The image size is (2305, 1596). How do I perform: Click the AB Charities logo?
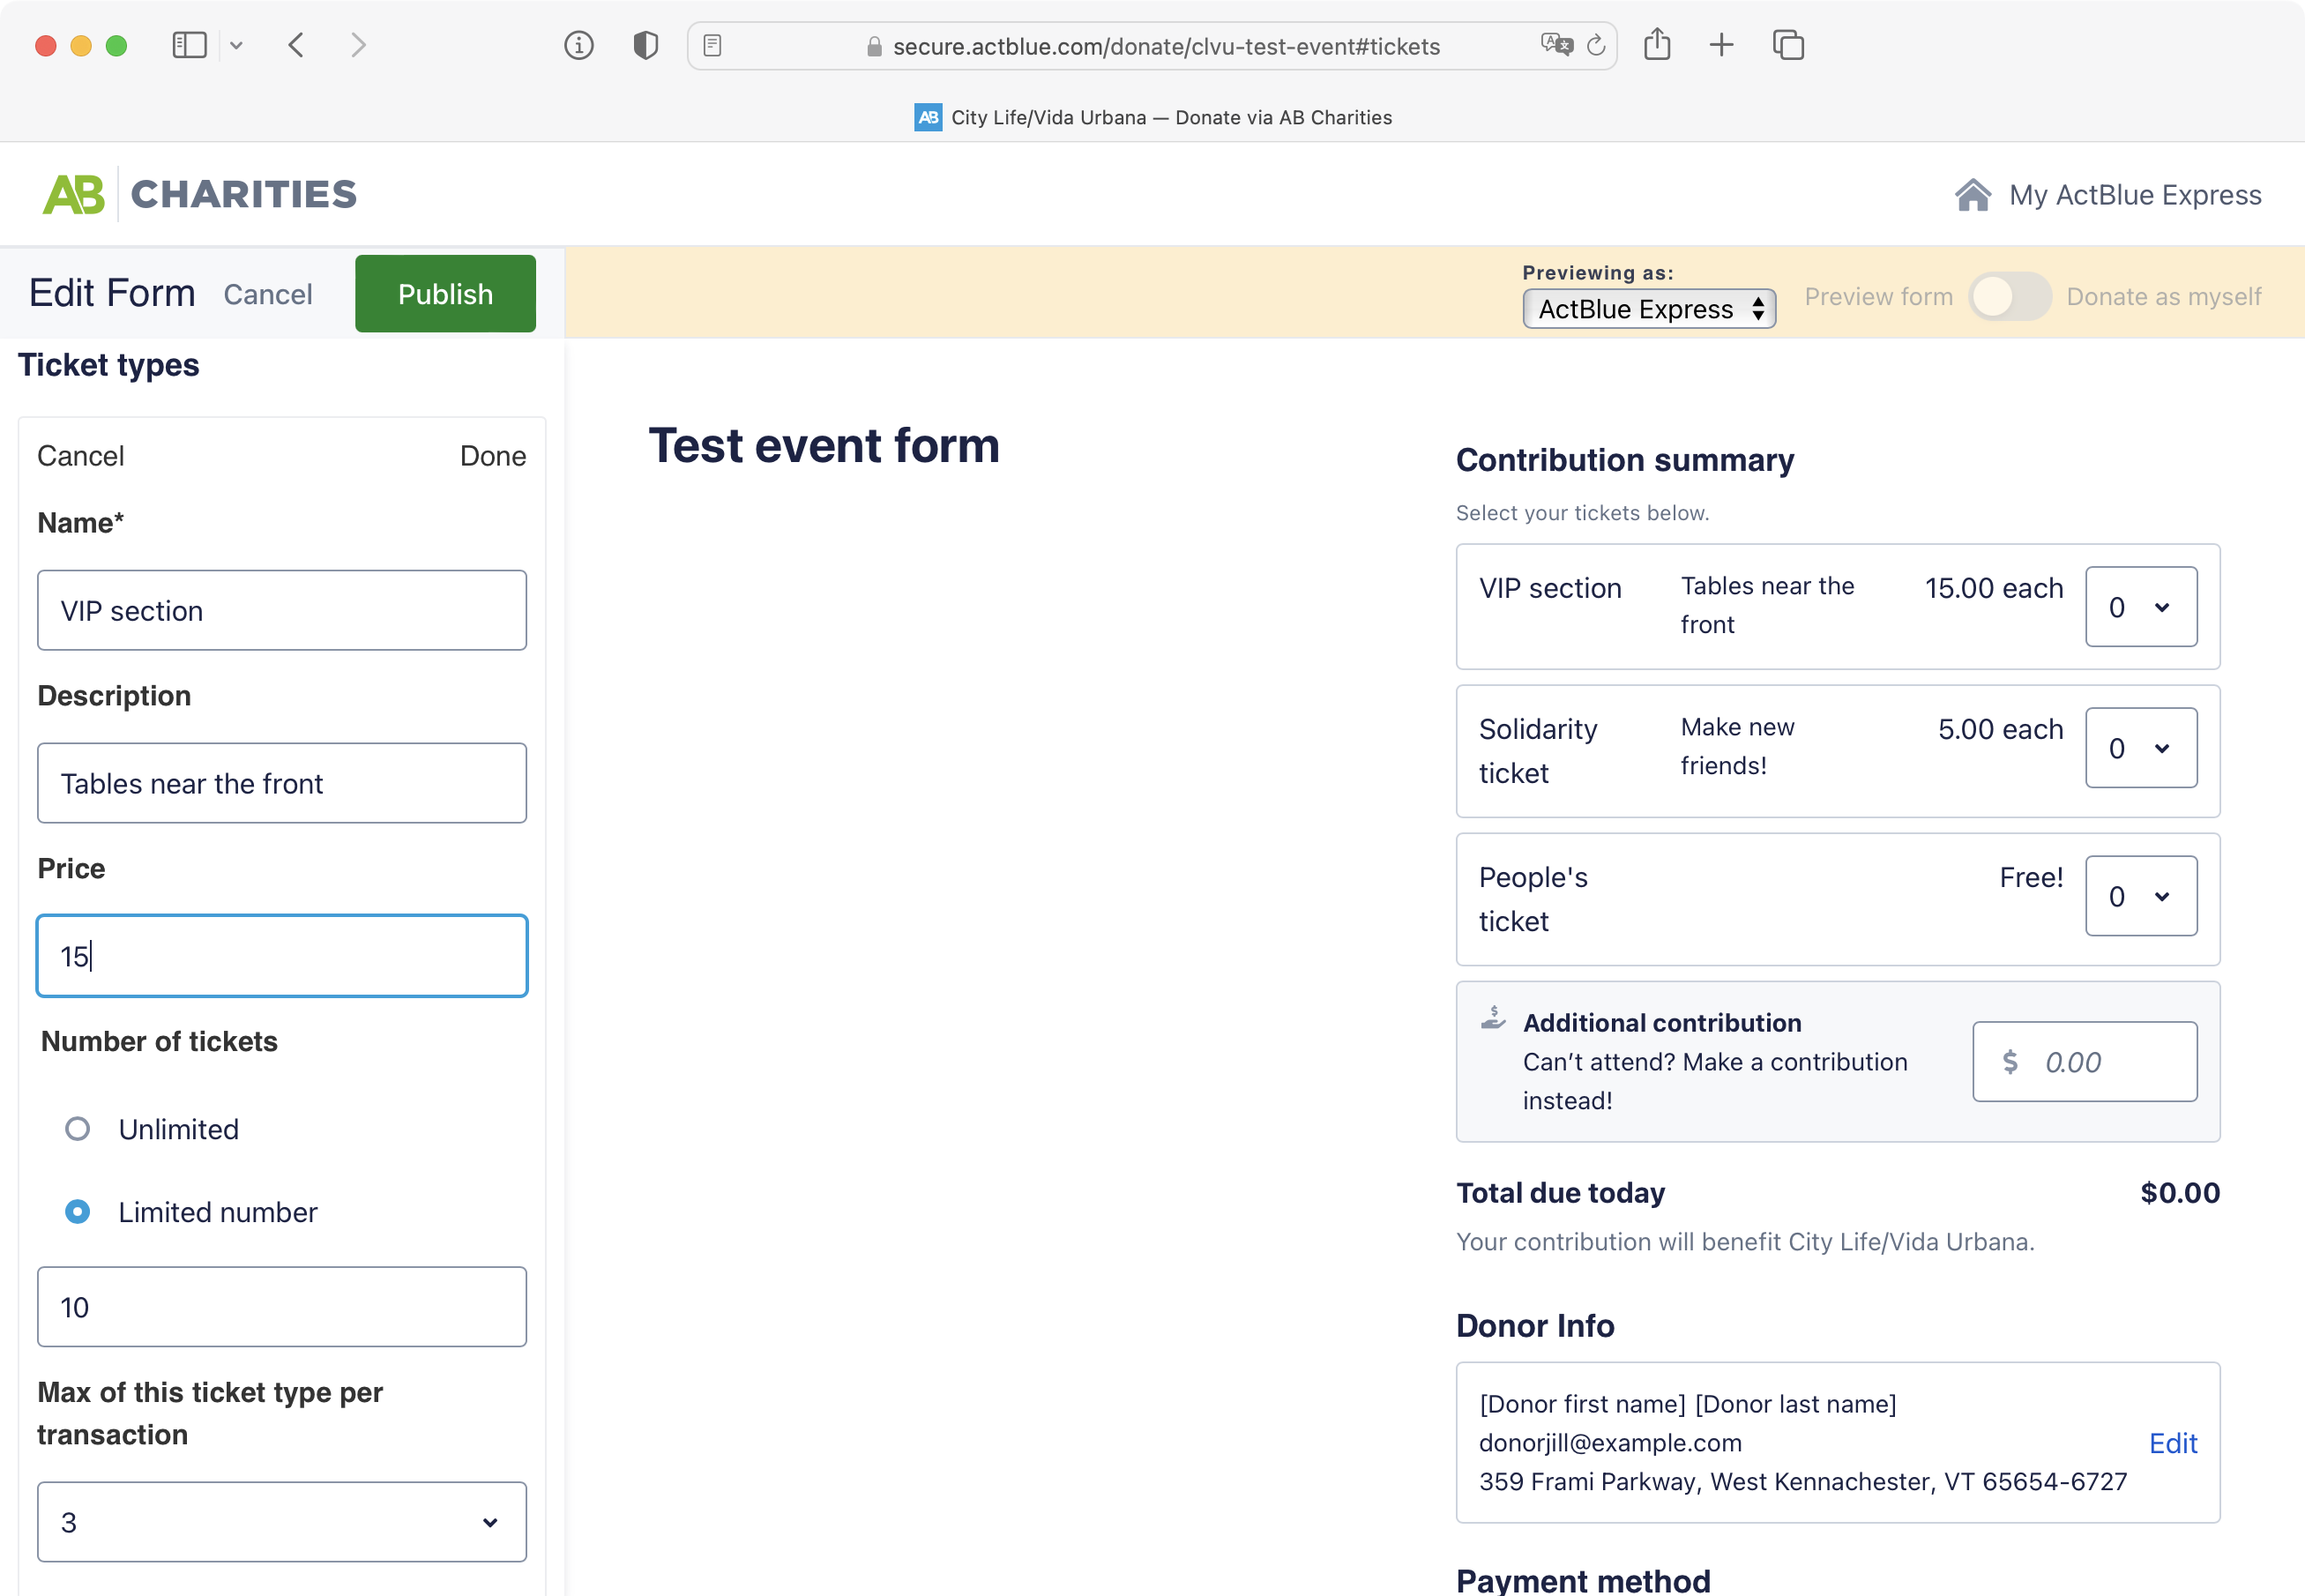[200, 194]
